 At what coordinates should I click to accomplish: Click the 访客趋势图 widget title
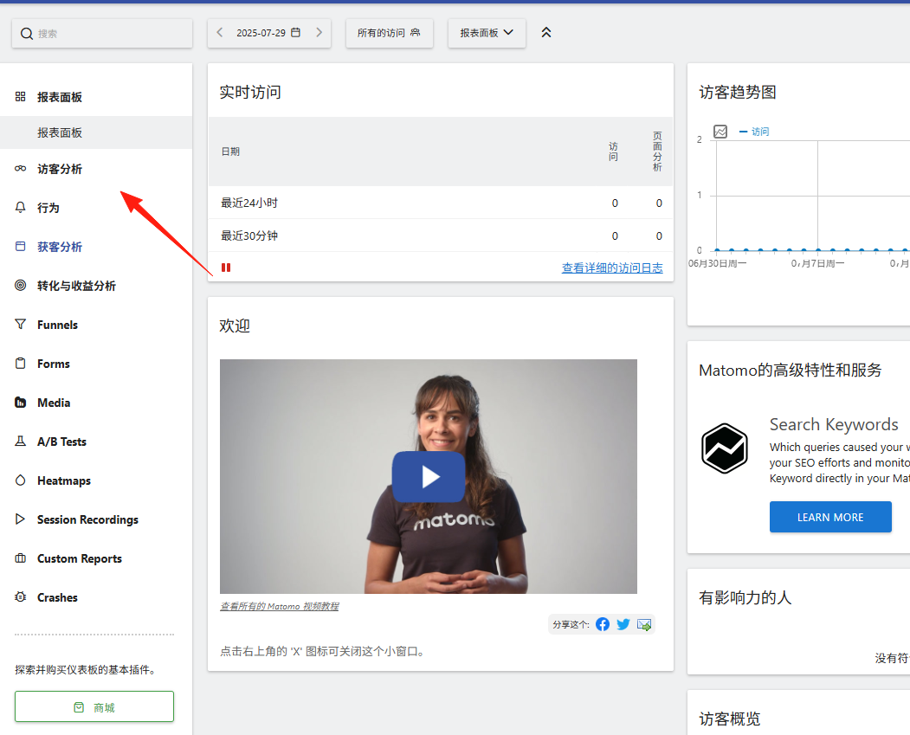click(x=738, y=93)
